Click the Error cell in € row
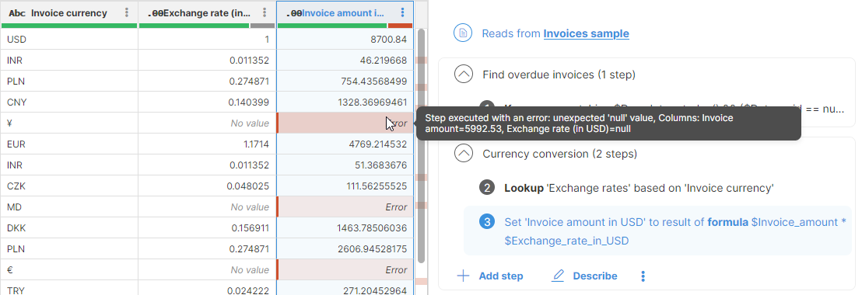This screenshot has width=862, height=295. pyautogui.click(x=345, y=270)
